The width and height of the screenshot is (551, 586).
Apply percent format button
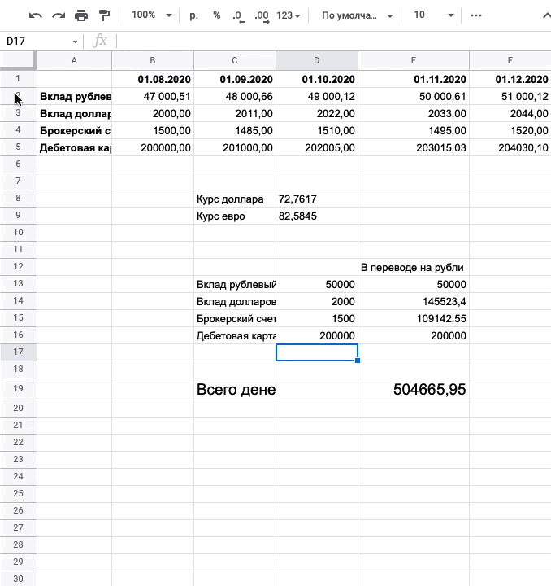[216, 15]
